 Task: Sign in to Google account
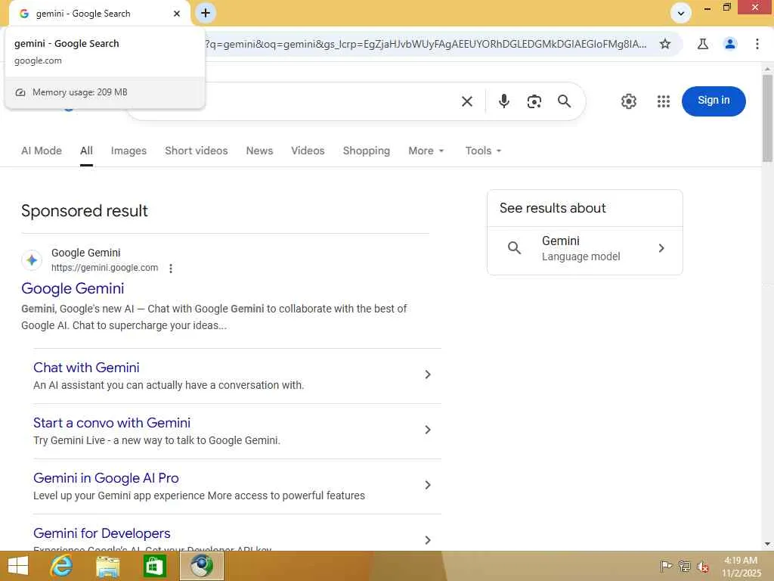pyautogui.click(x=714, y=101)
